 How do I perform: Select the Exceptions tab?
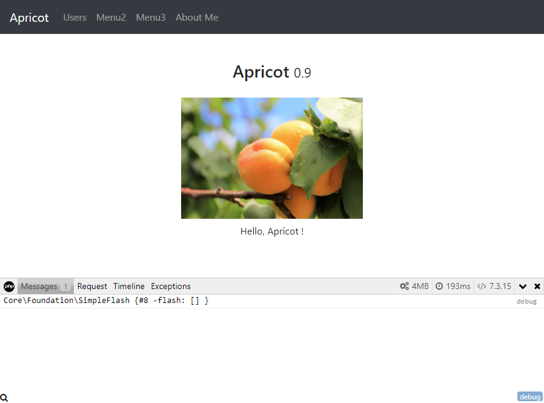point(171,287)
